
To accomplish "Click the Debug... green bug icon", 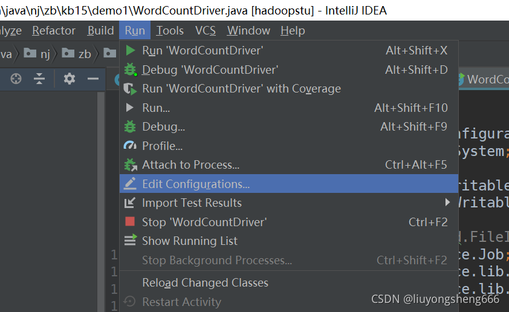I will [130, 126].
